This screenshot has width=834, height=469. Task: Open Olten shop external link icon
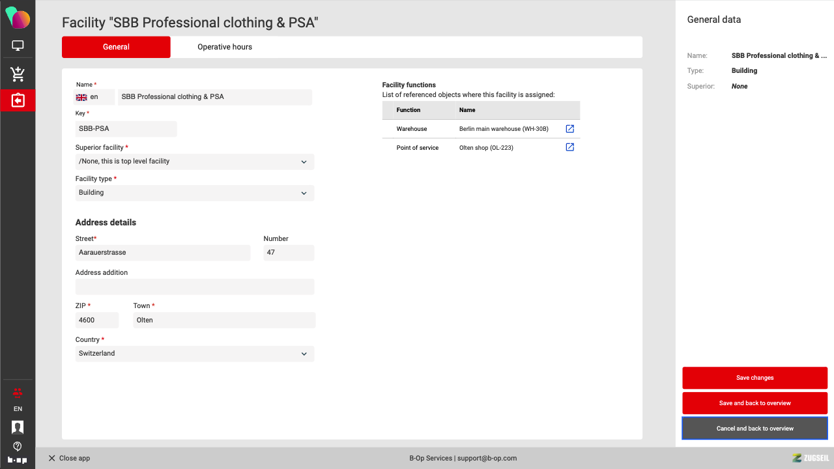click(569, 147)
